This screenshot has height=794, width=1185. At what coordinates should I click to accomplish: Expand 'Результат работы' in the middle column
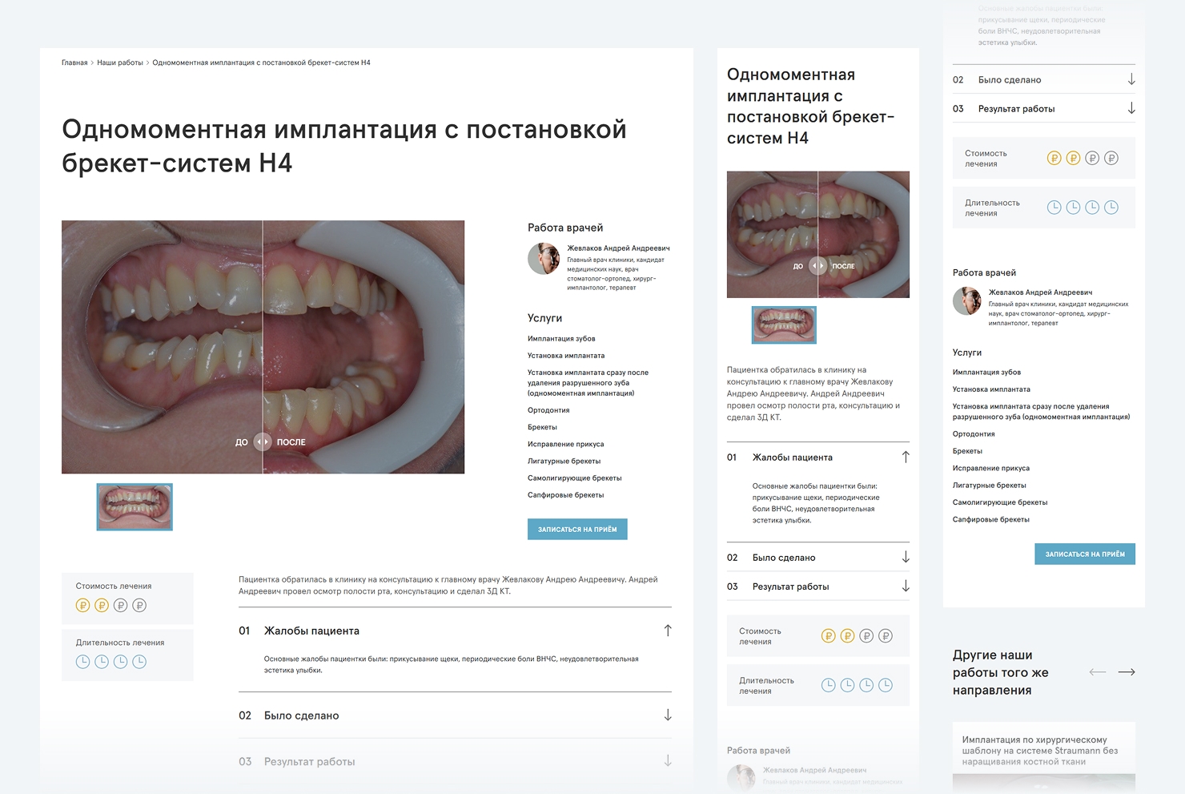[818, 586]
